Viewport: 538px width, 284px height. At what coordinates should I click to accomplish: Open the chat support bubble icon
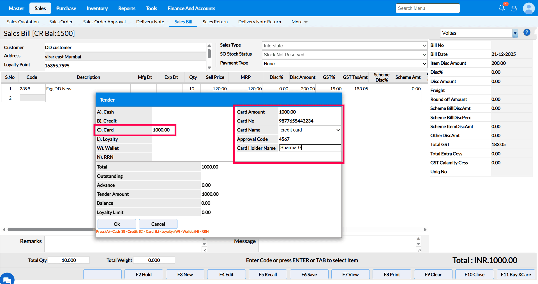tap(7, 279)
